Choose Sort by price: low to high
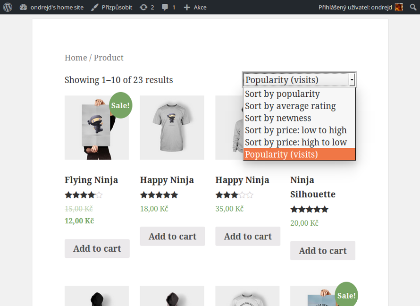 pyautogui.click(x=299, y=130)
